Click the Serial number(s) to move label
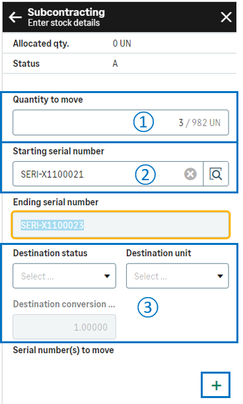The height and width of the screenshot is (404, 243). [63, 350]
